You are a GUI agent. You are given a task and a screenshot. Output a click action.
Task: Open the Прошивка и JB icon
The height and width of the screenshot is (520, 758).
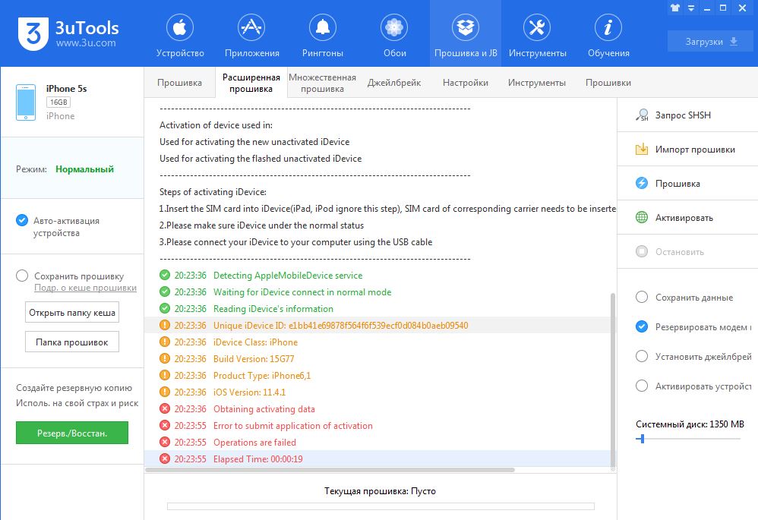pos(466,27)
